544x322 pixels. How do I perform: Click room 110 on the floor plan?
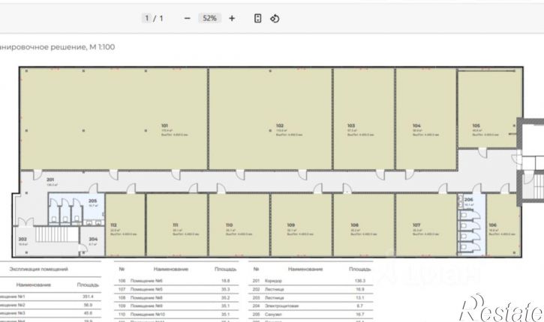point(230,225)
